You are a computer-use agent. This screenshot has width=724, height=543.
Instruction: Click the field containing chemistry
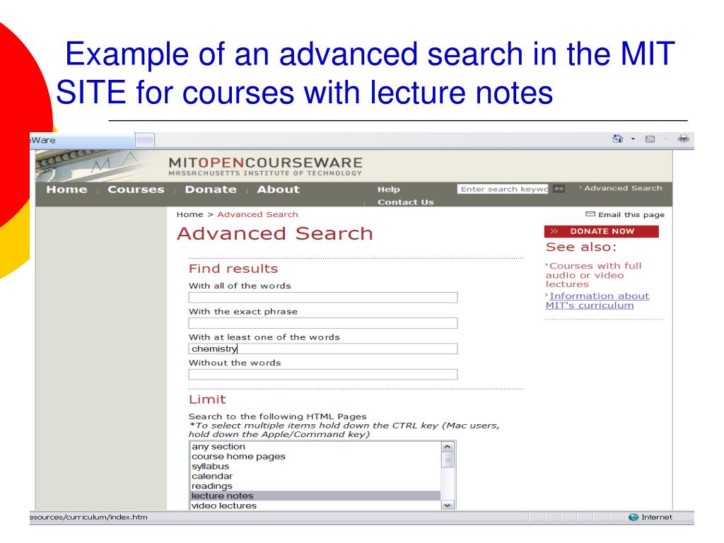322,349
